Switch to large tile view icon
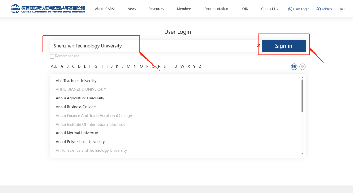 point(303,67)
